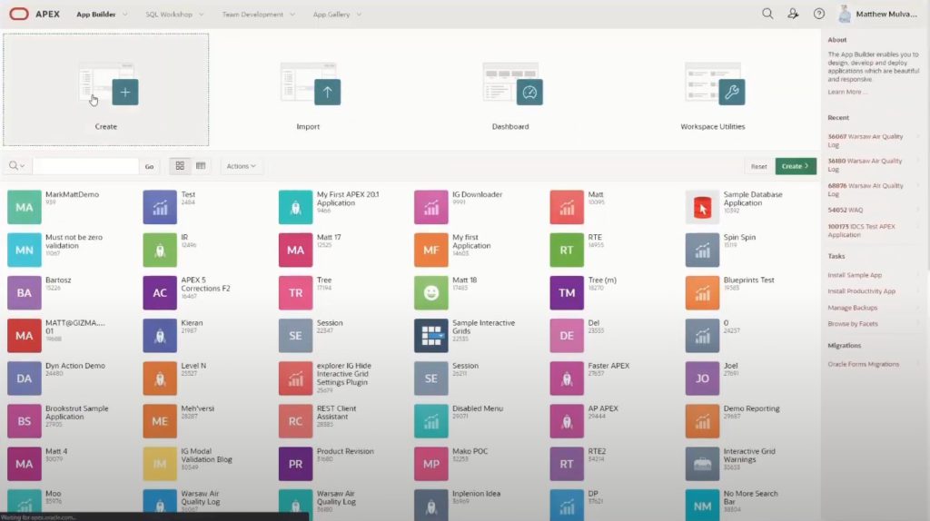Screen dimensions: 930x521
Task: Open Install Sample App task
Action: (855, 275)
